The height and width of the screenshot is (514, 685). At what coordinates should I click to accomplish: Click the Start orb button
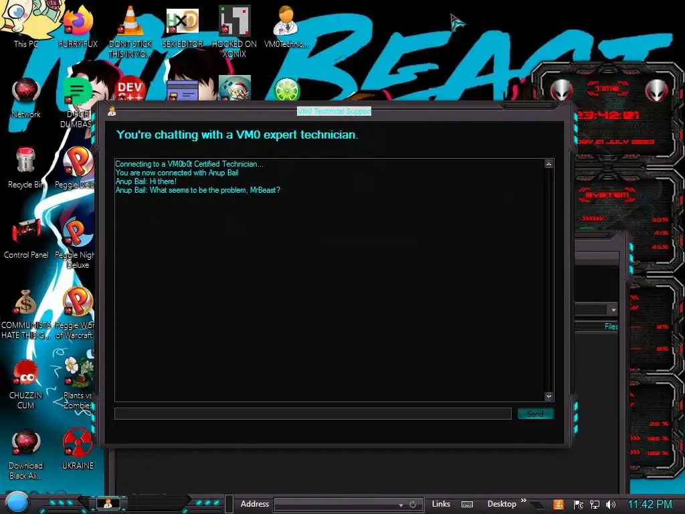click(x=17, y=503)
